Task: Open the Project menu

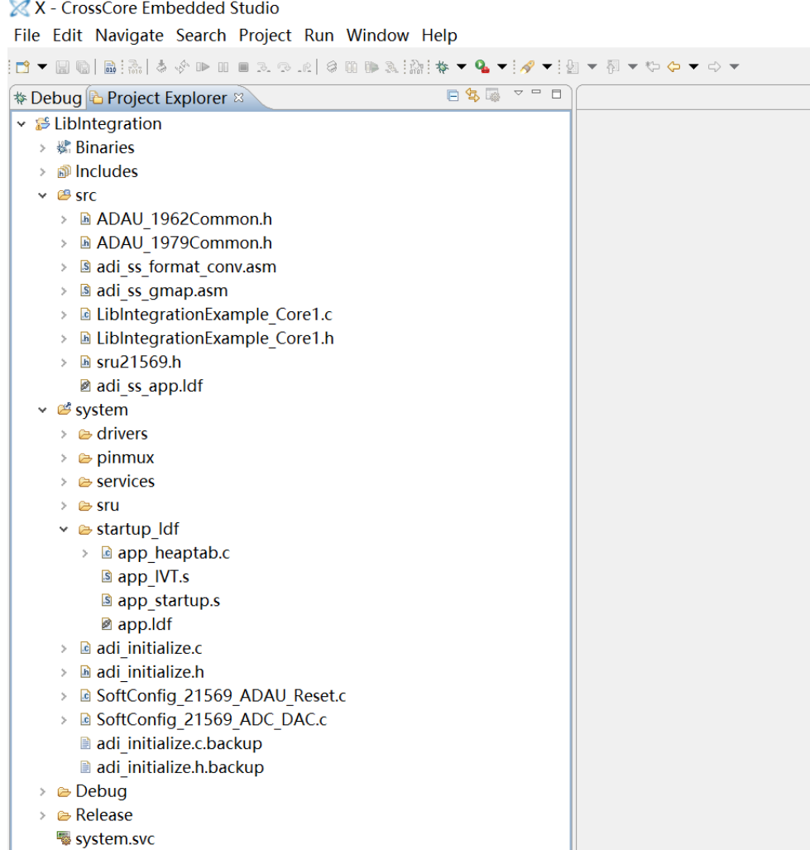Action: tap(265, 36)
